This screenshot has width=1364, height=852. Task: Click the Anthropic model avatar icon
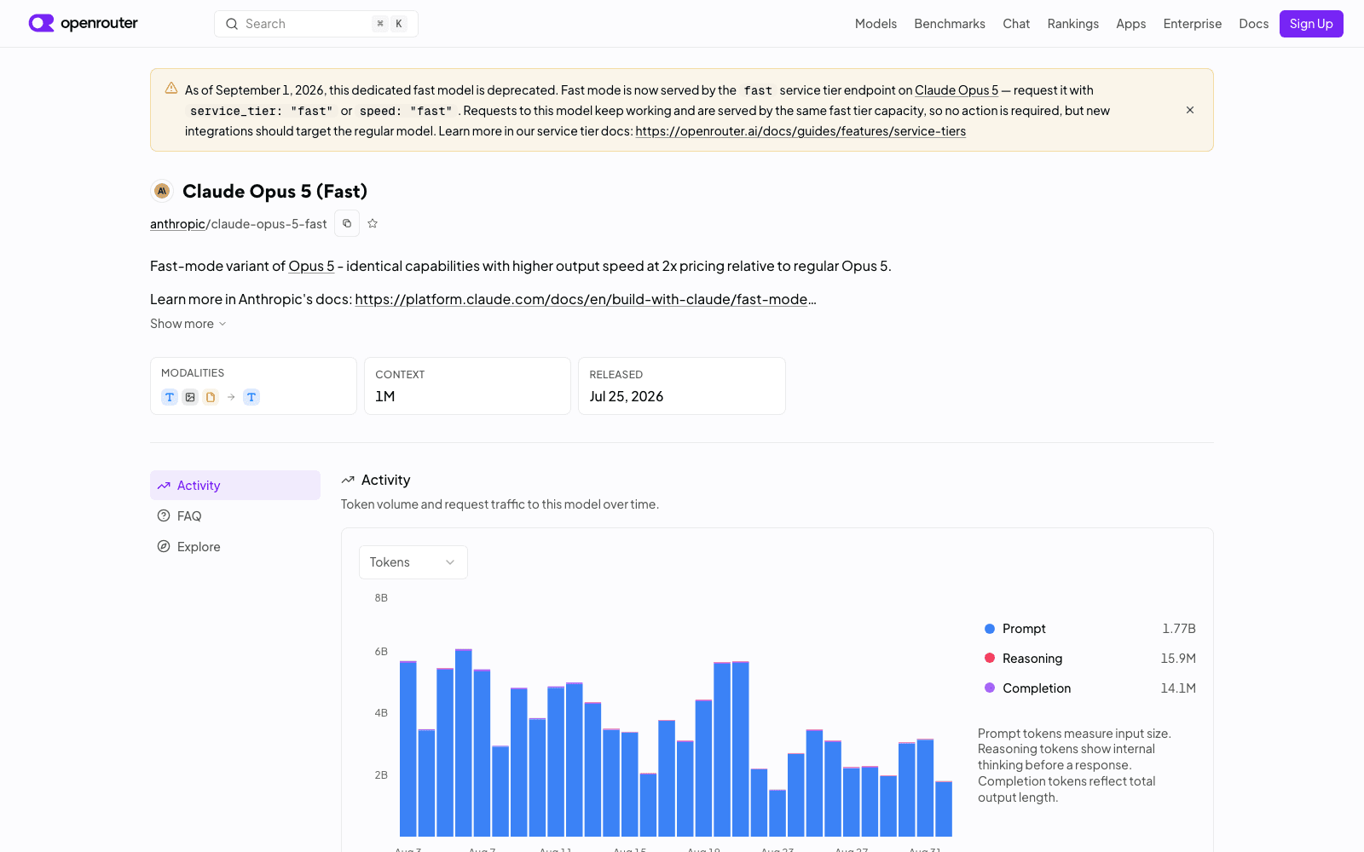coord(162,191)
